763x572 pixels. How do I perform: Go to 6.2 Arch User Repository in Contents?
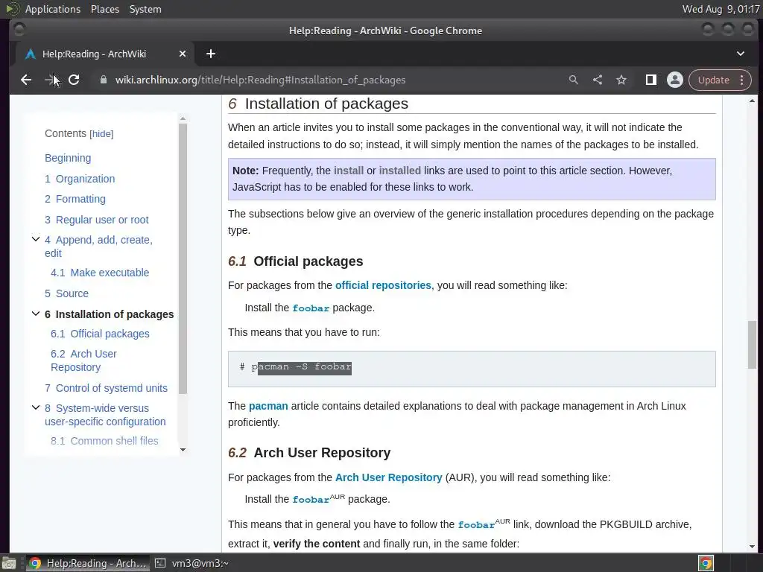(x=83, y=361)
